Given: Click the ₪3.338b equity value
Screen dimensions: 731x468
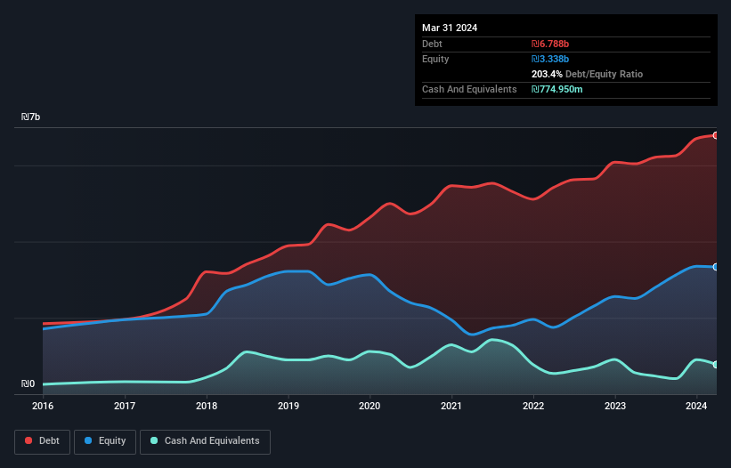Looking at the screenshot, I should pyautogui.click(x=550, y=59).
